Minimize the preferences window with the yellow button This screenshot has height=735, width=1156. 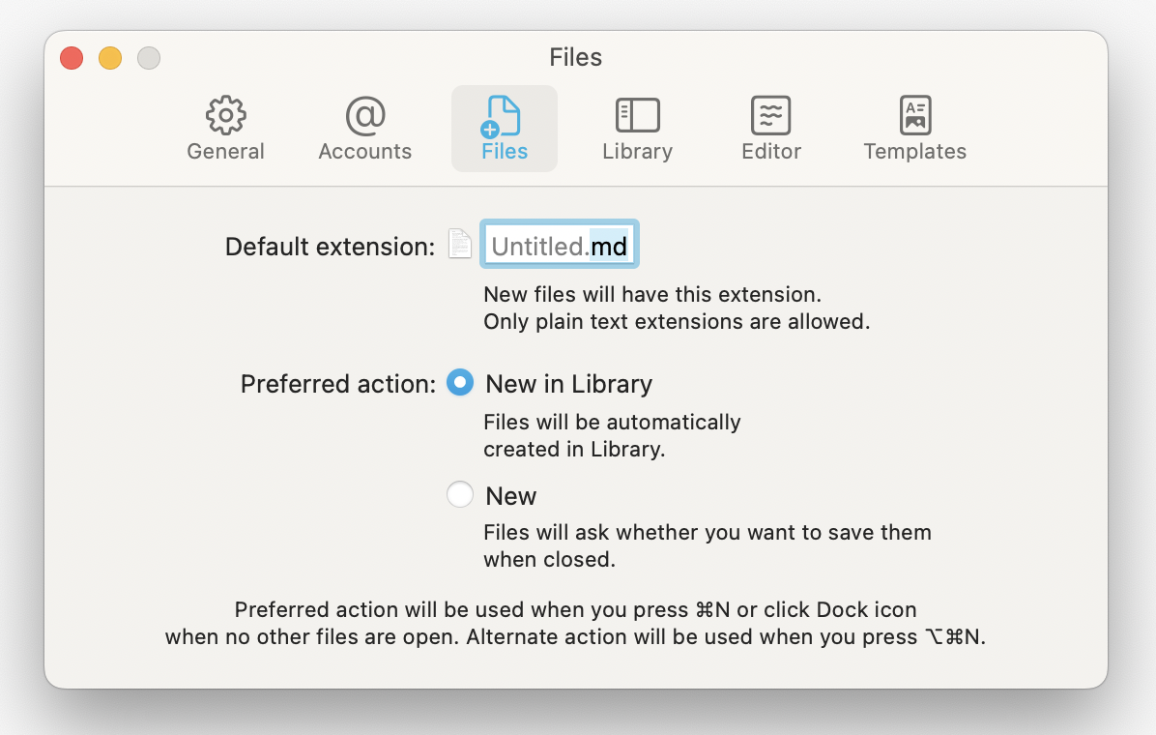click(110, 58)
